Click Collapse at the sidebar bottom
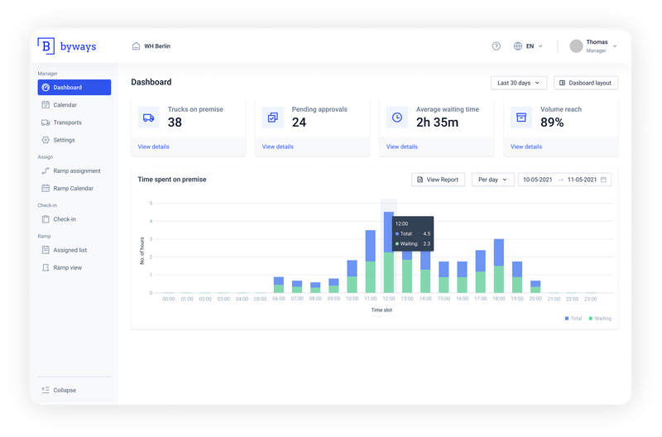The width and height of the screenshot is (662, 437). pos(65,390)
